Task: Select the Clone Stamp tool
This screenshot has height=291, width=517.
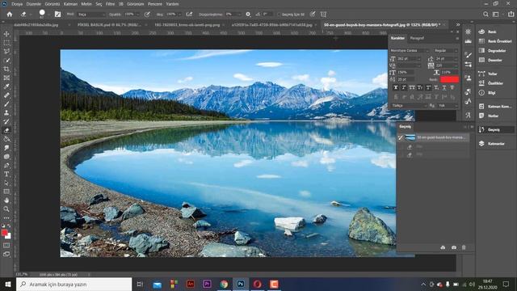Action: (x=6, y=112)
